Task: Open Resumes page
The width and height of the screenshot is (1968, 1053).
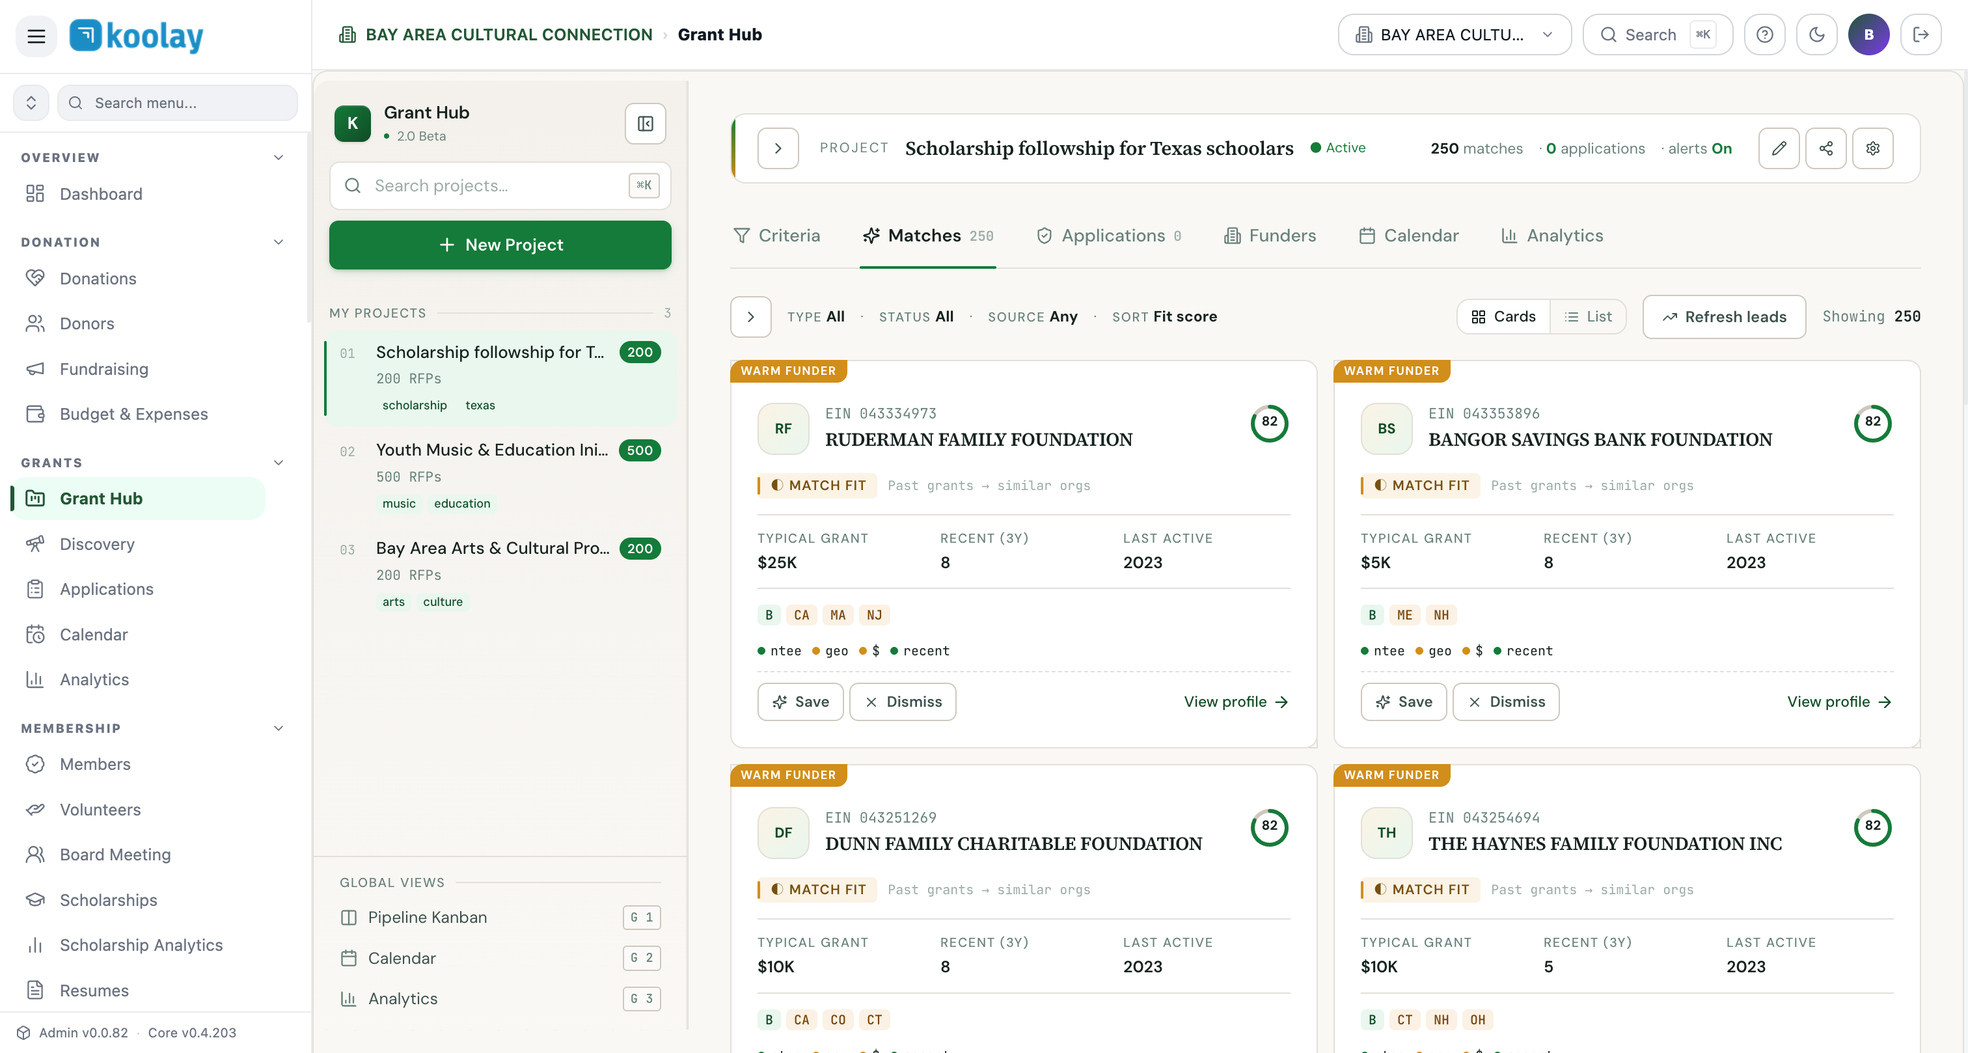Action: click(139, 991)
